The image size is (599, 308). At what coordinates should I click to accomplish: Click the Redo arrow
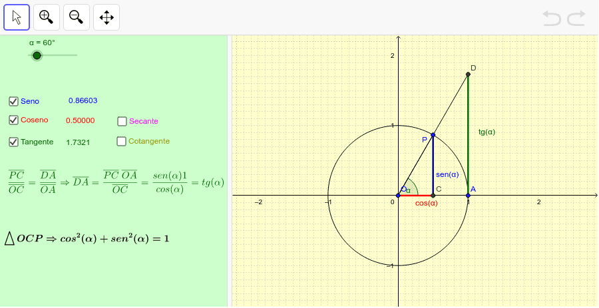point(576,19)
